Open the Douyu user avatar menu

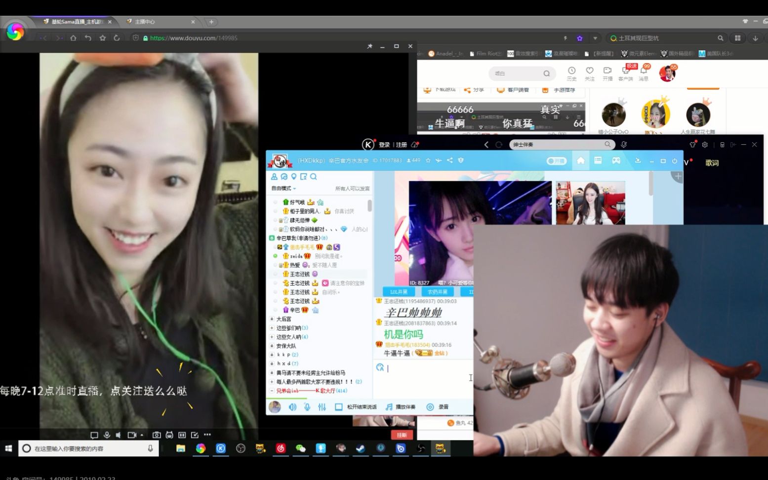(667, 74)
